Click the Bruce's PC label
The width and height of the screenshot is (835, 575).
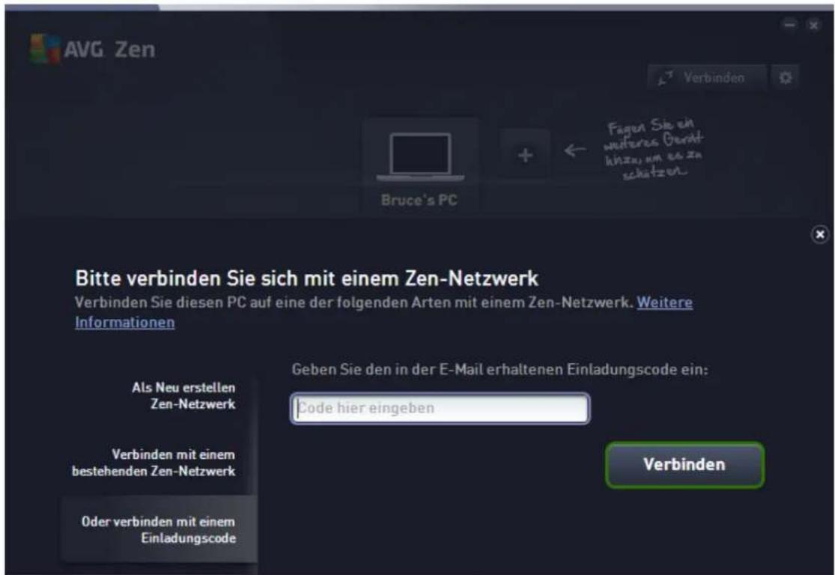click(419, 200)
